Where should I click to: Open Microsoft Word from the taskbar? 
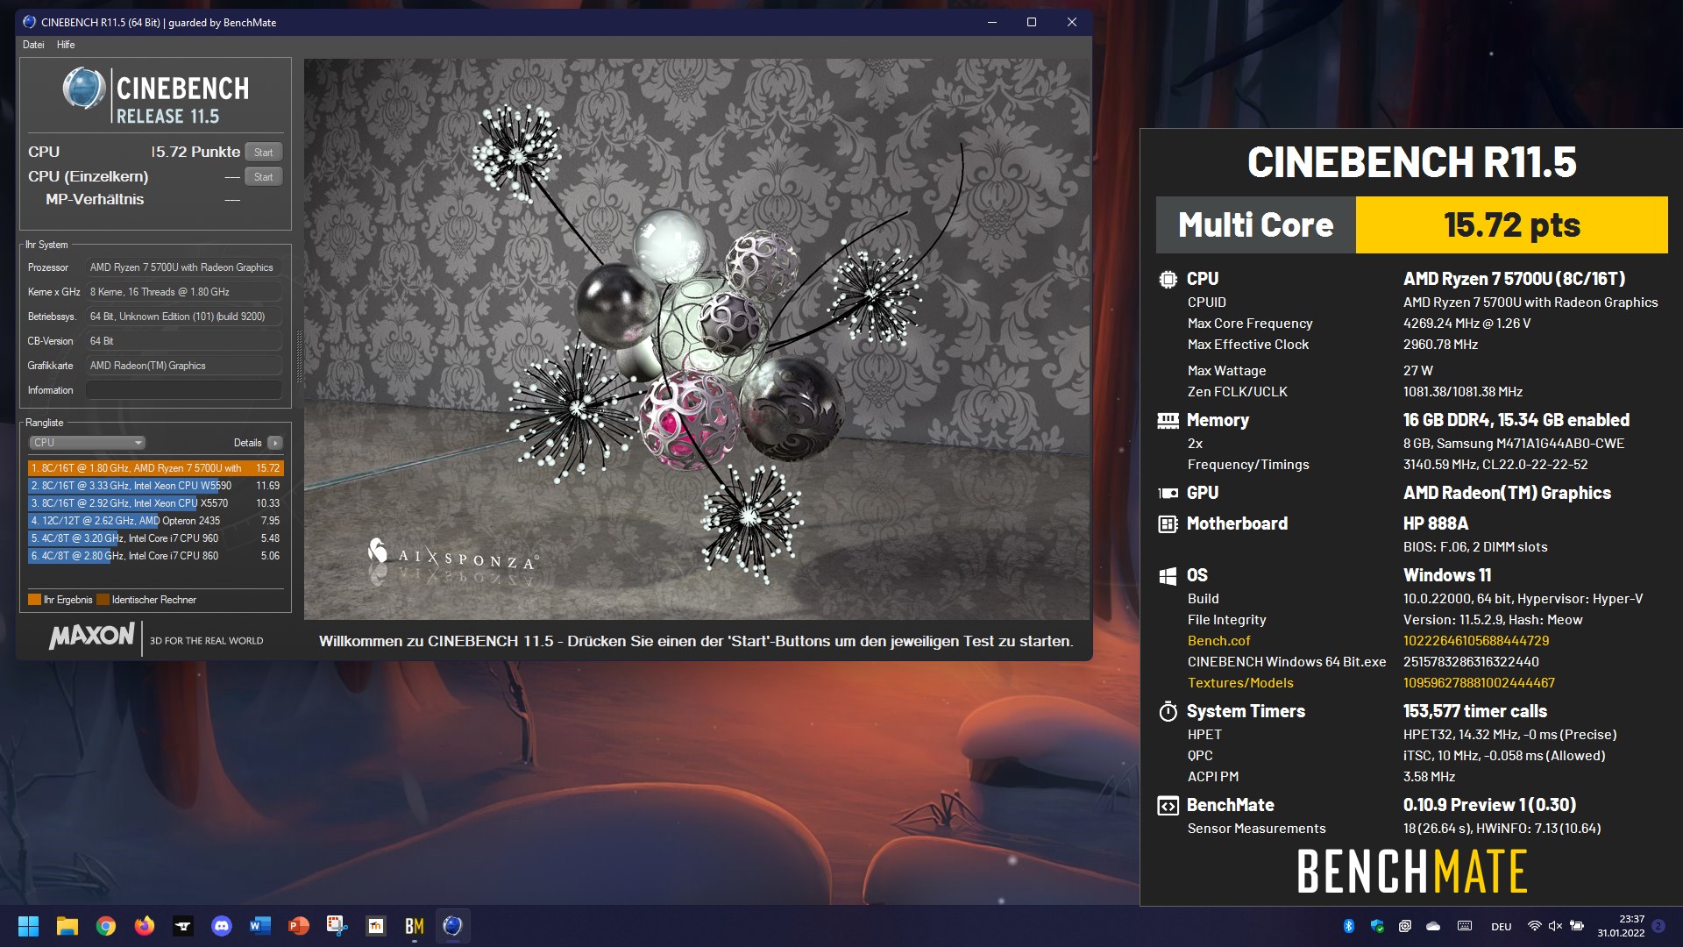260,926
